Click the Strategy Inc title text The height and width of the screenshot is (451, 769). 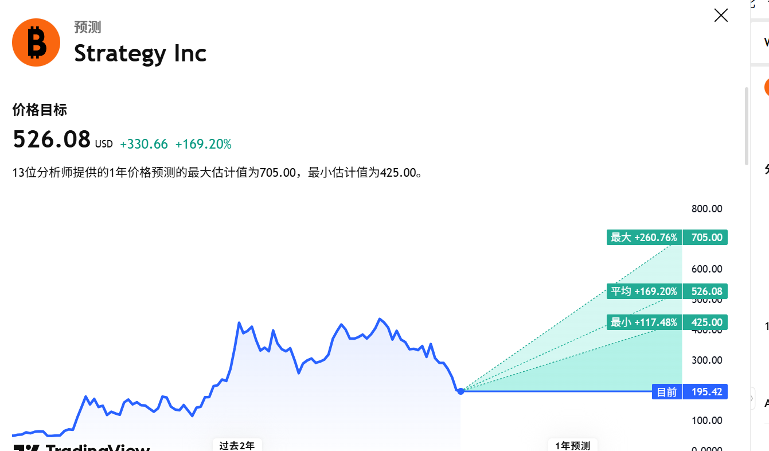coord(140,53)
